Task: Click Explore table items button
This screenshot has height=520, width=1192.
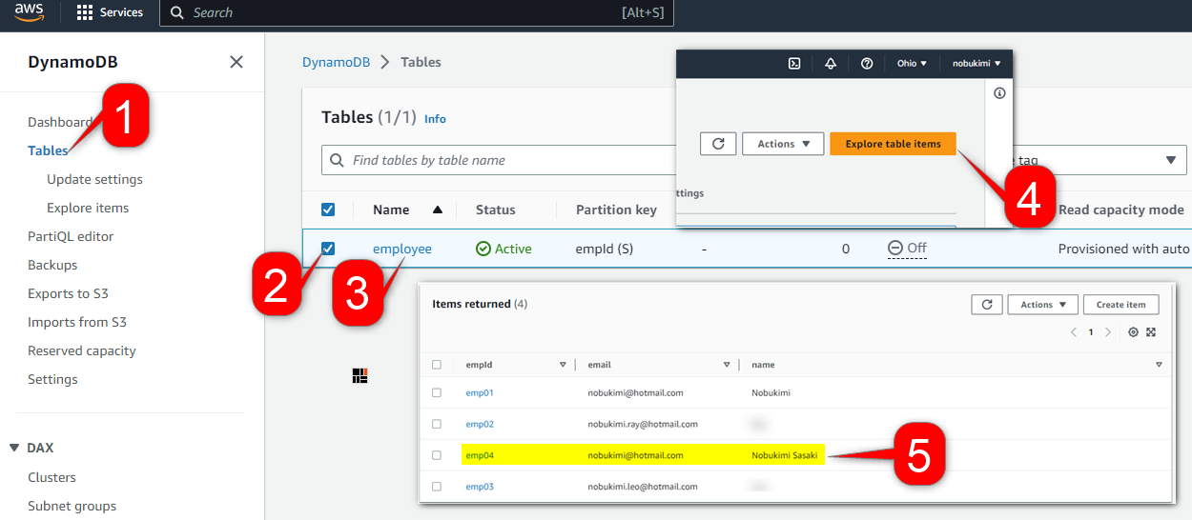Action: pyautogui.click(x=893, y=144)
